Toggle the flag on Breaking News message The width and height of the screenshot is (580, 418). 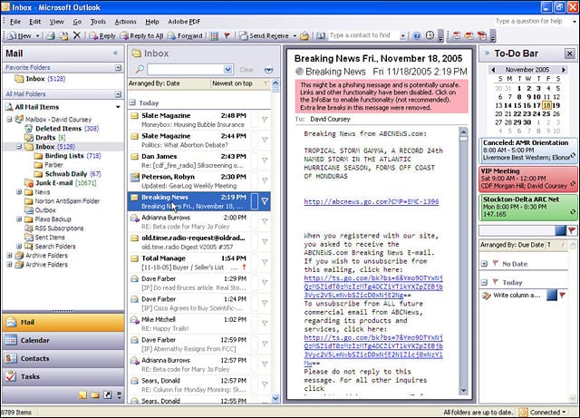coord(265,201)
